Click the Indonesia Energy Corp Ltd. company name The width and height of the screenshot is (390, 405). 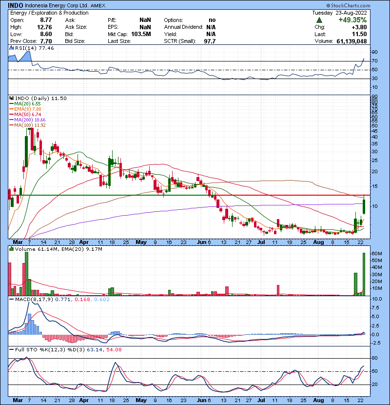57,5
